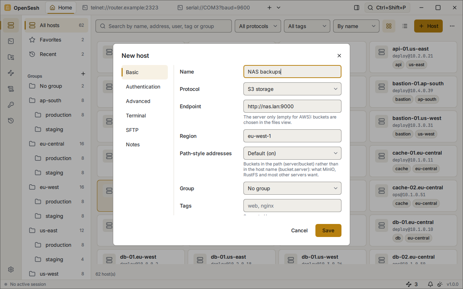Screen dimensions: 463x289
Task: Select Favorites in sidebar
Action: (x=56, y=40)
